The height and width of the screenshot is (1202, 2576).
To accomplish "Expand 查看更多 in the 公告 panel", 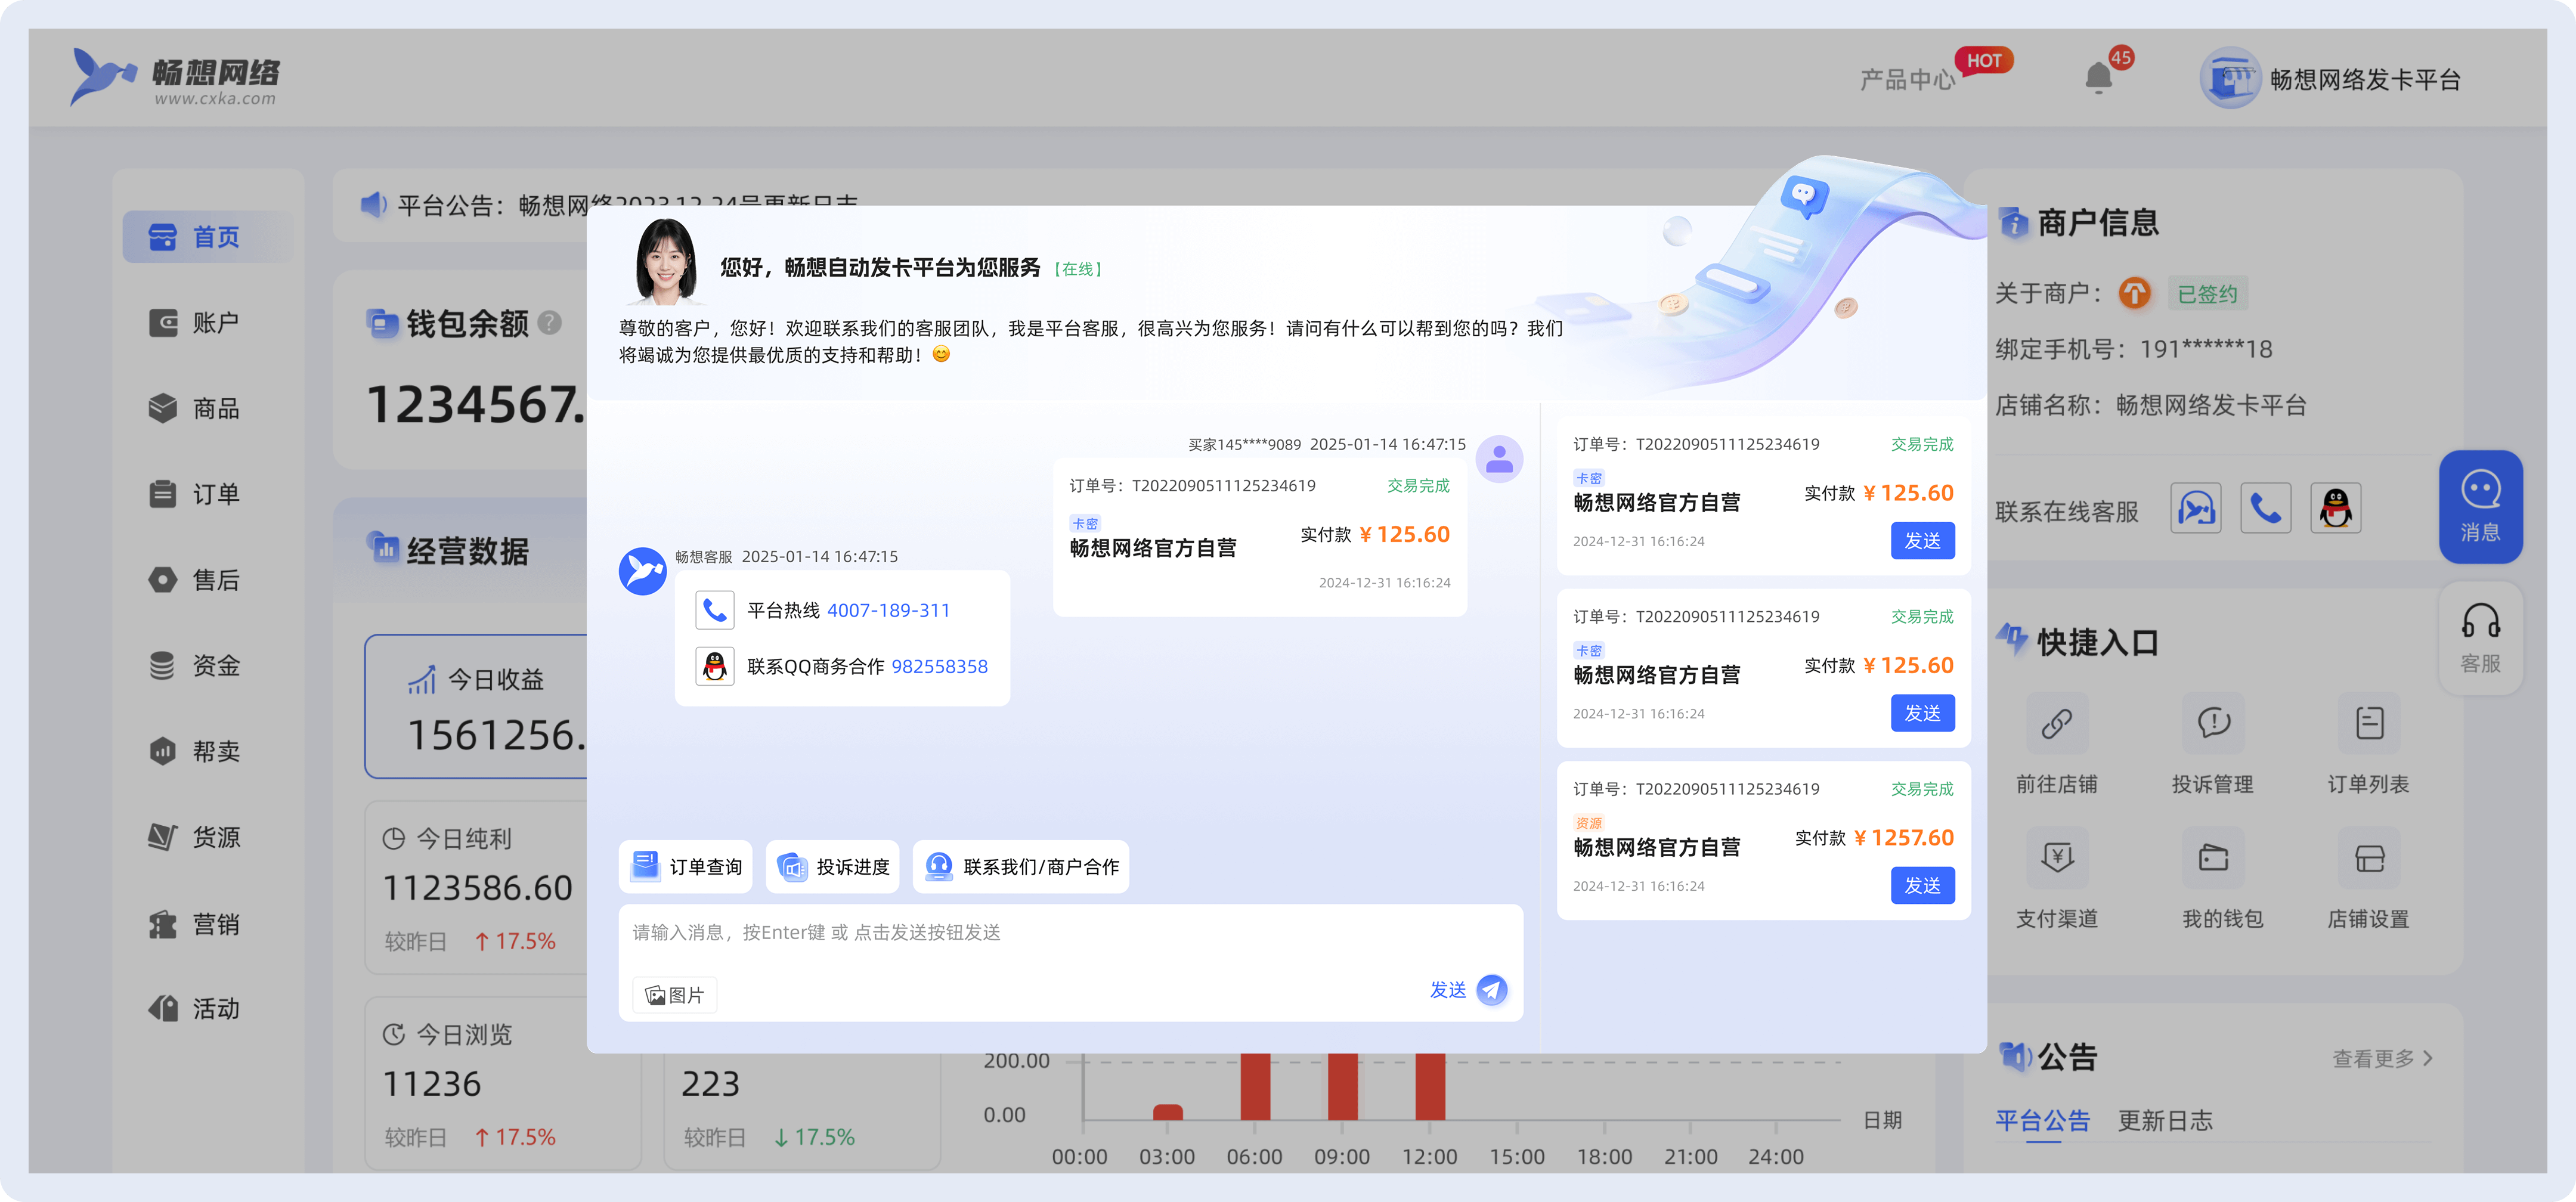I will click(2383, 1058).
